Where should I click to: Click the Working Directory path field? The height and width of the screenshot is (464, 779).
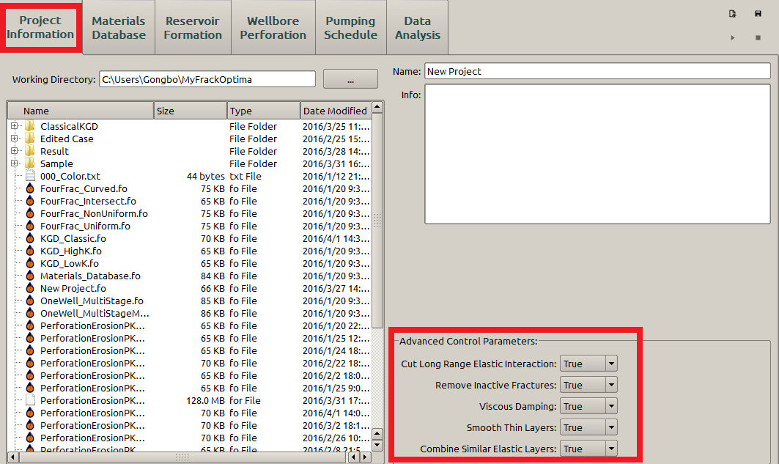[x=207, y=79]
